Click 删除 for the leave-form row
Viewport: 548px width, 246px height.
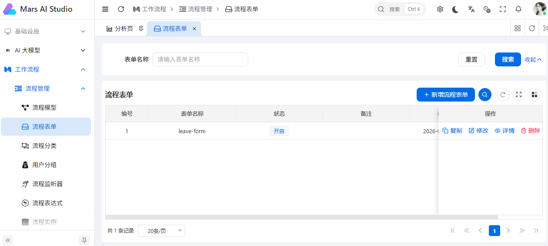pos(531,131)
